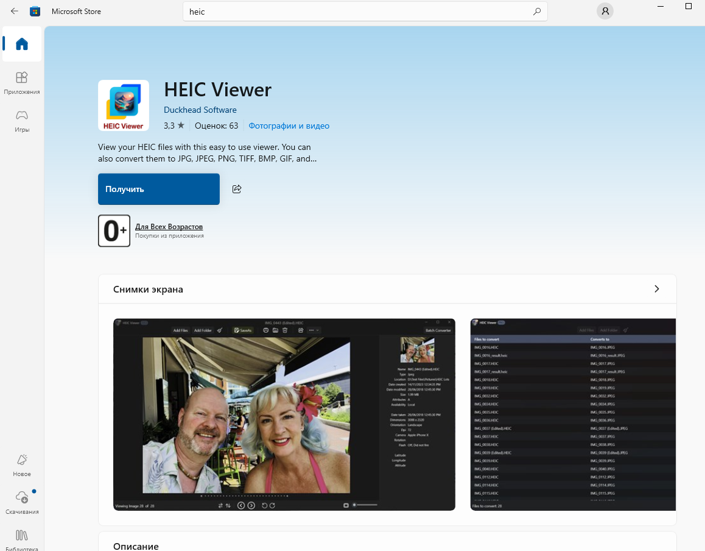Open the Фотографии и видео category link

point(289,126)
